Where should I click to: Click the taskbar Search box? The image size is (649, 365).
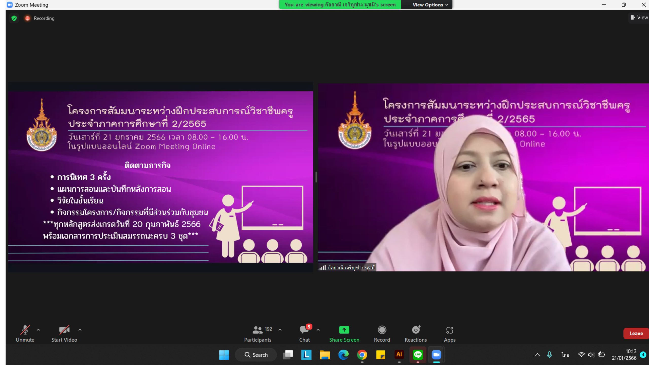point(256,355)
